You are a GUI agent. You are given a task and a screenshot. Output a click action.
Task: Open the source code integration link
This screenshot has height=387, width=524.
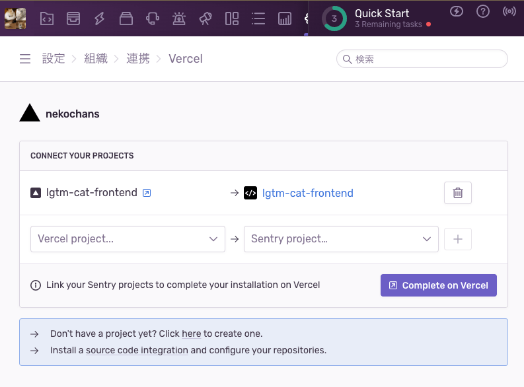(137, 350)
